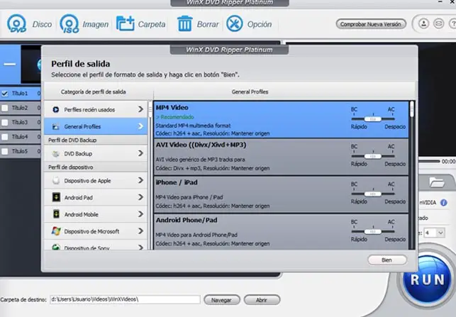This screenshot has height=317, width=456.
Task: Select AVI Video (Divx/Xivd+MP3) profile
Action: pos(281,157)
